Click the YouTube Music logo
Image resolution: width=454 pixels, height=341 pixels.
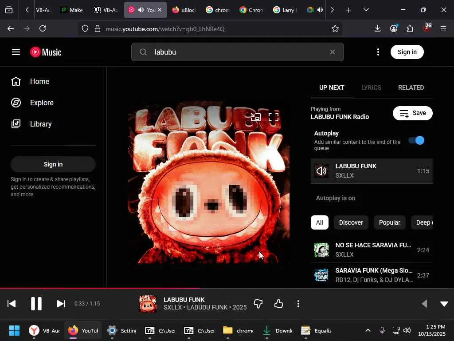click(x=46, y=52)
